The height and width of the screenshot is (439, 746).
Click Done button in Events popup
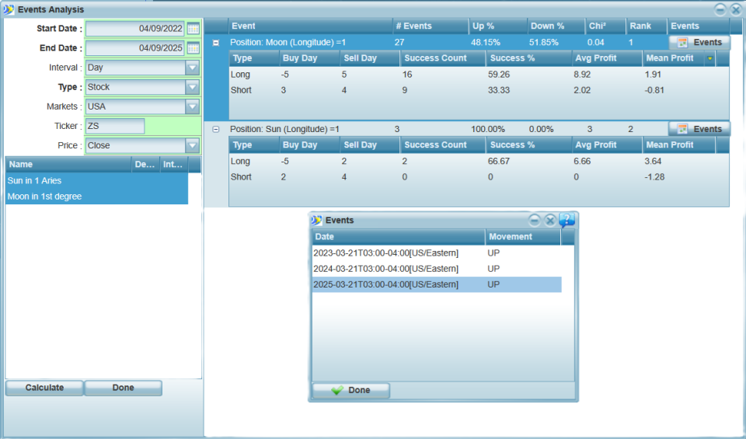tap(351, 391)
